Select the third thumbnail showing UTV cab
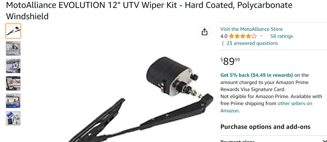This screenshot has height=142, width=327. click(13, 66)
